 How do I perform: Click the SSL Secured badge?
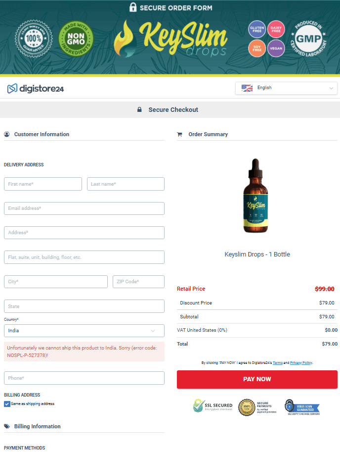(x=212, y=406)
